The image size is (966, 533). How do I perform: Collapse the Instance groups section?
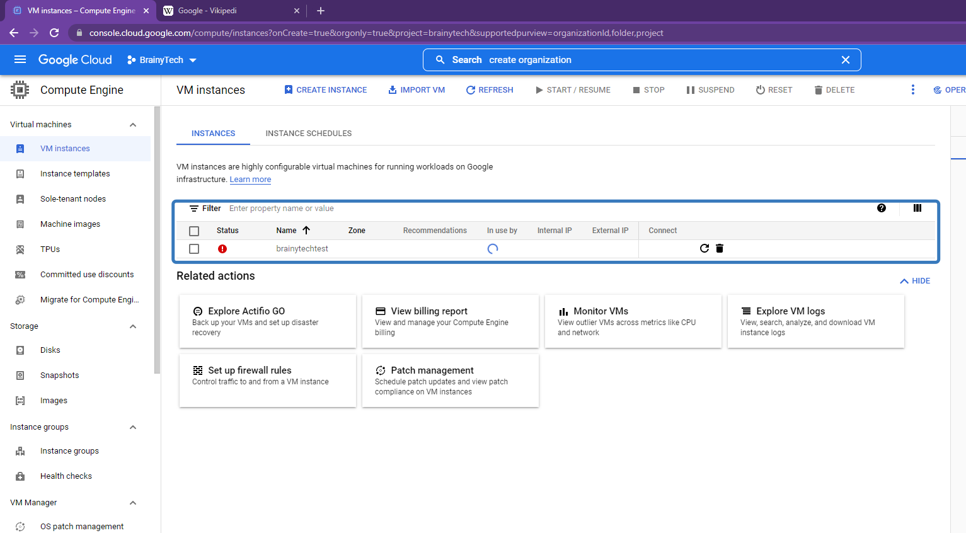coord(133,427)
